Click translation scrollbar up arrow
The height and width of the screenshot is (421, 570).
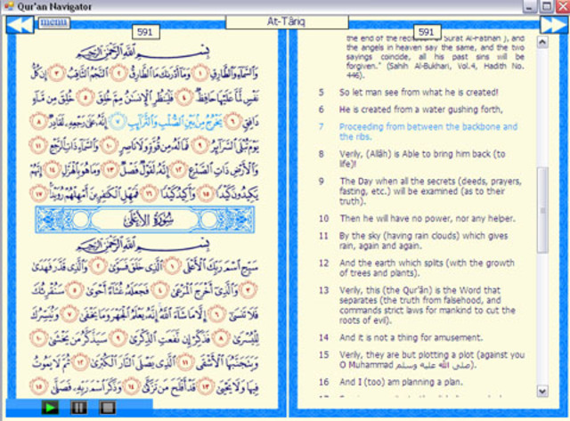[542, 42]
